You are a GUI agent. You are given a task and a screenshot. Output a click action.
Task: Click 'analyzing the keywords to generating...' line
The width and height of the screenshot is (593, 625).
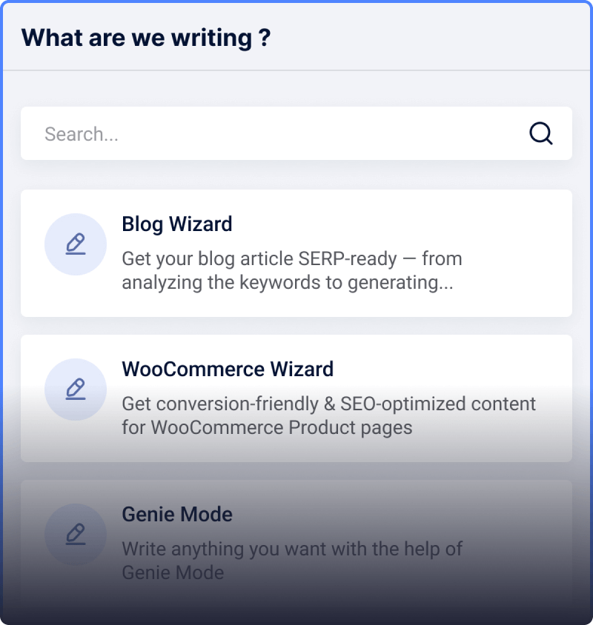click(x=288, y=283)
